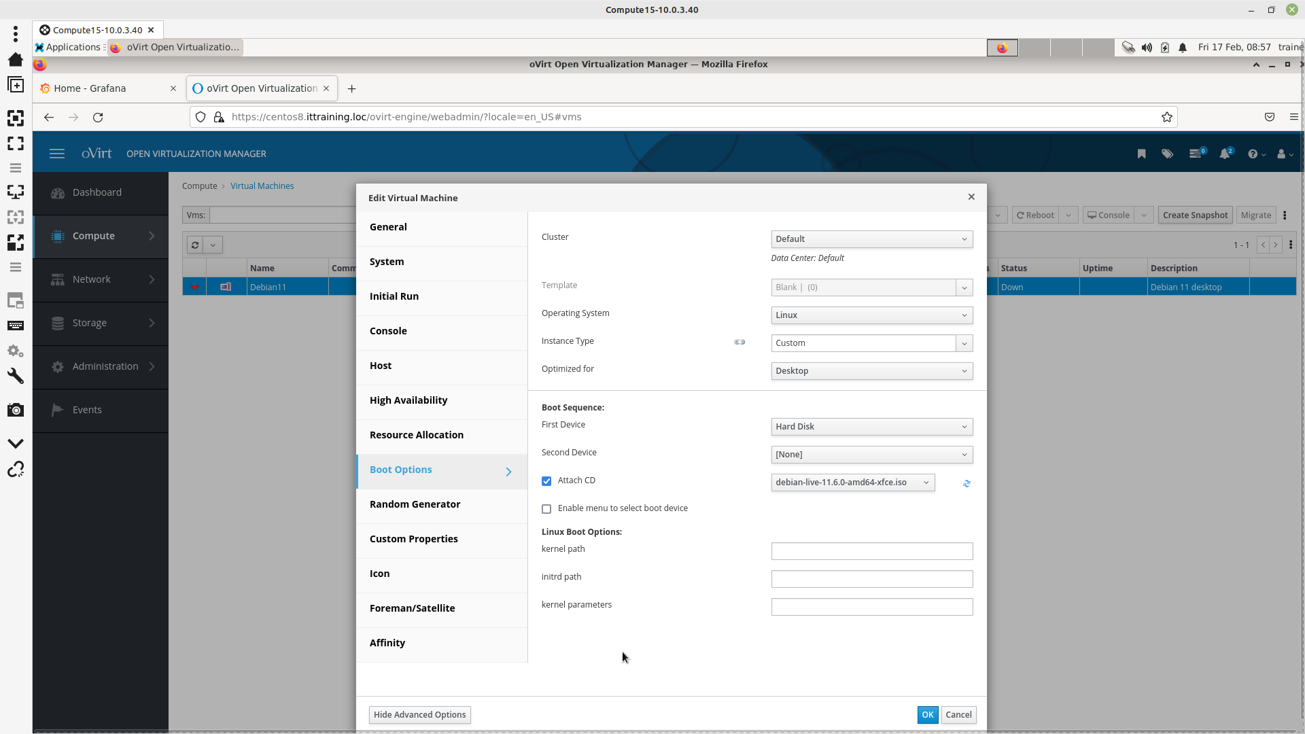The width and height of the screenshot is (1305, 734).
Task: Open the Second Device dropdown
Action: click(x=871, y=455)
